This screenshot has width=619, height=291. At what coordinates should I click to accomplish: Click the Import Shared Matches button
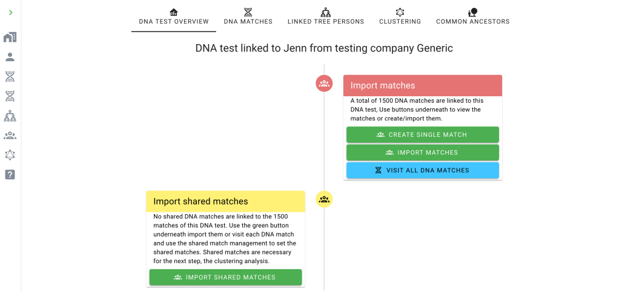pos(225,277)
